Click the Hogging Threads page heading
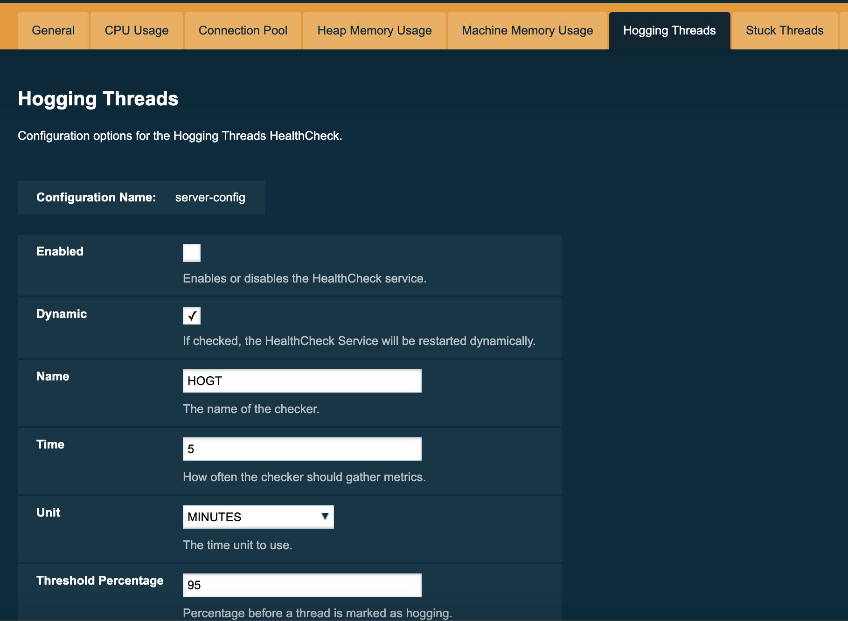848x621 pixels. click(97, 98)
